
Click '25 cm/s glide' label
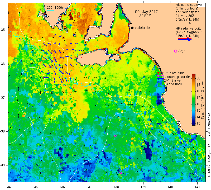tap(175, 73)
